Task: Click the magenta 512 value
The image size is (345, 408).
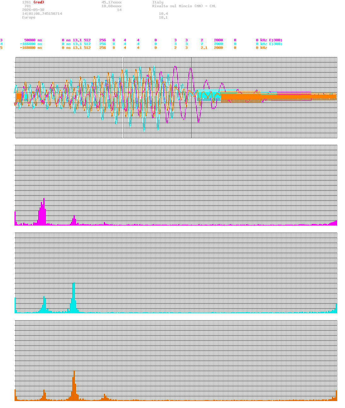Action: (x=87, y=40)
